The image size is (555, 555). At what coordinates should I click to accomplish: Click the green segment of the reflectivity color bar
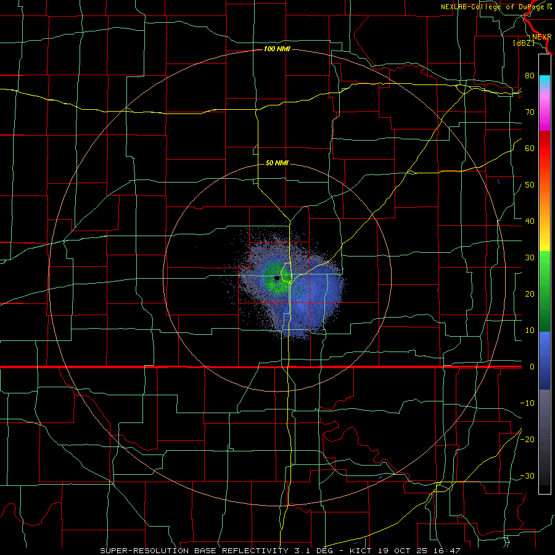545,291
